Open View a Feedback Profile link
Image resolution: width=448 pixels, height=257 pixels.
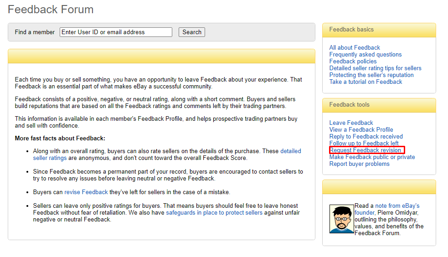coord(361,130)
